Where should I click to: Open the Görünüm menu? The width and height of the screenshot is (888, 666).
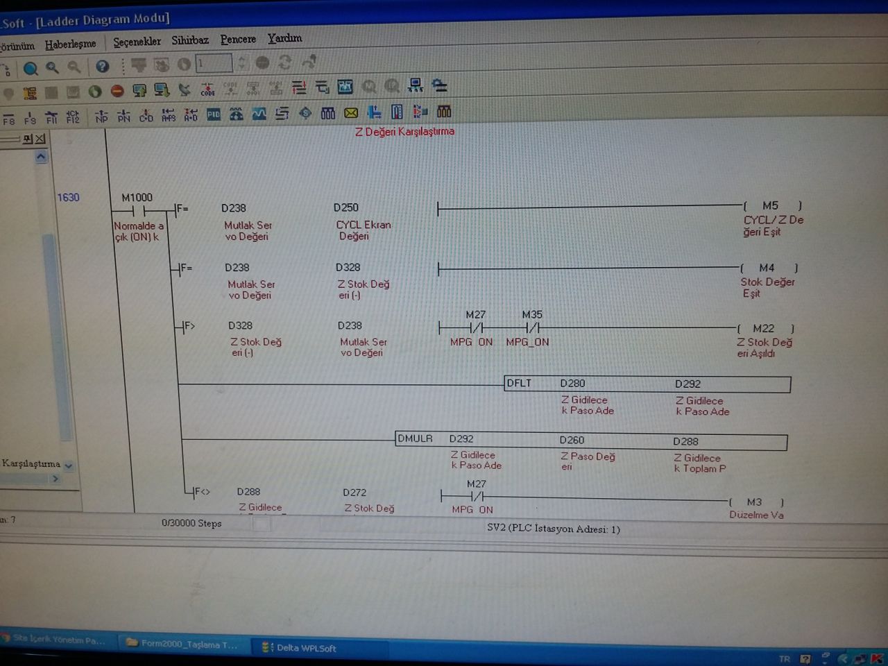(x=17, y=46)
